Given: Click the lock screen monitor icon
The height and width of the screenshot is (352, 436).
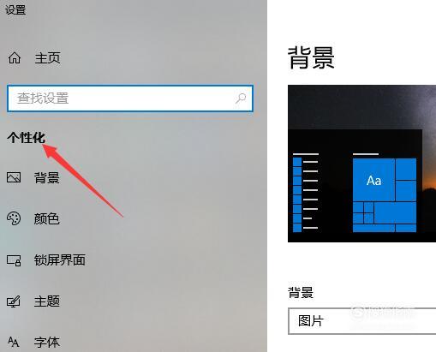Looking at the screenshot, I should click(x=14, y=260).
